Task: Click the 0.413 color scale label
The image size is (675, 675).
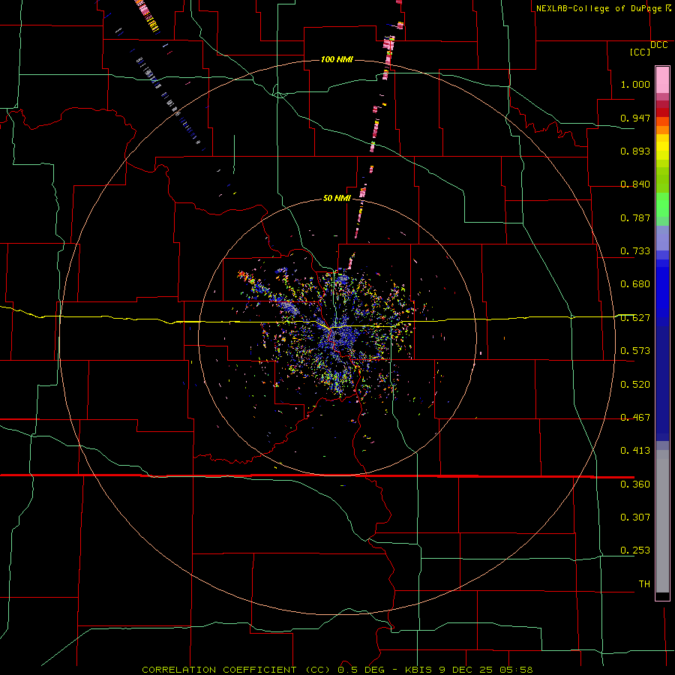Action: click(x=635, y=451)
